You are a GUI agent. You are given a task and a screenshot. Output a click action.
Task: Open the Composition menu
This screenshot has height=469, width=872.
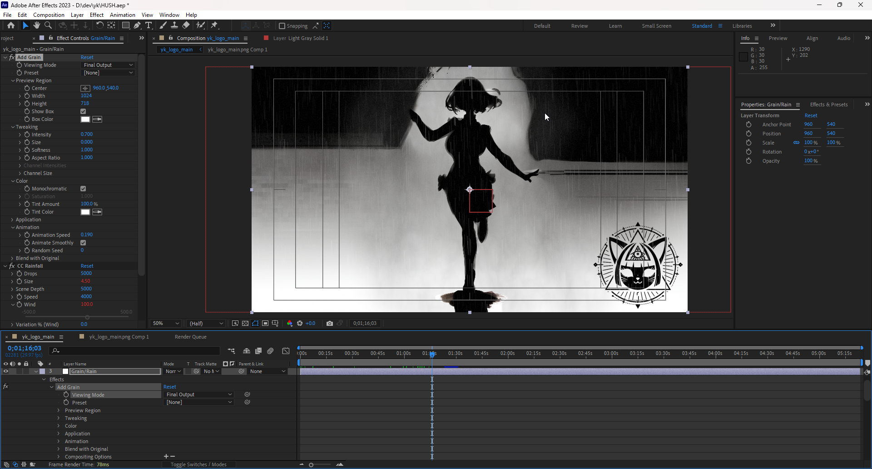49,15
